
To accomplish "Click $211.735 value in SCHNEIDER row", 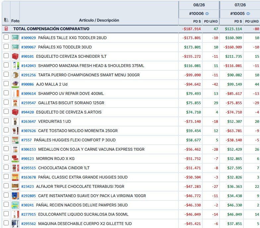I will tap(233, 56).
